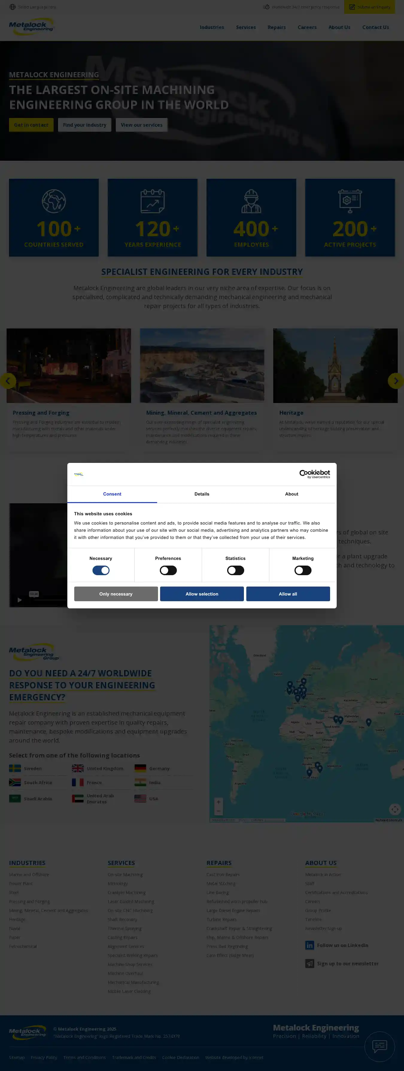This screenshot has height=1071, width=404.
Task: Click the Heritage industry thumbnail image
Action: point(335,366)
